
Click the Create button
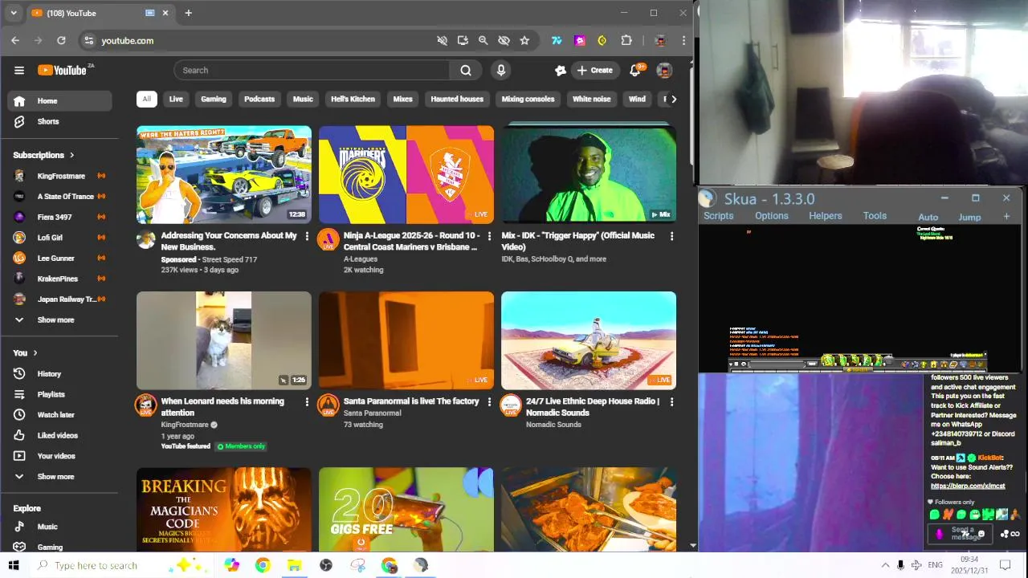(595, 70)
